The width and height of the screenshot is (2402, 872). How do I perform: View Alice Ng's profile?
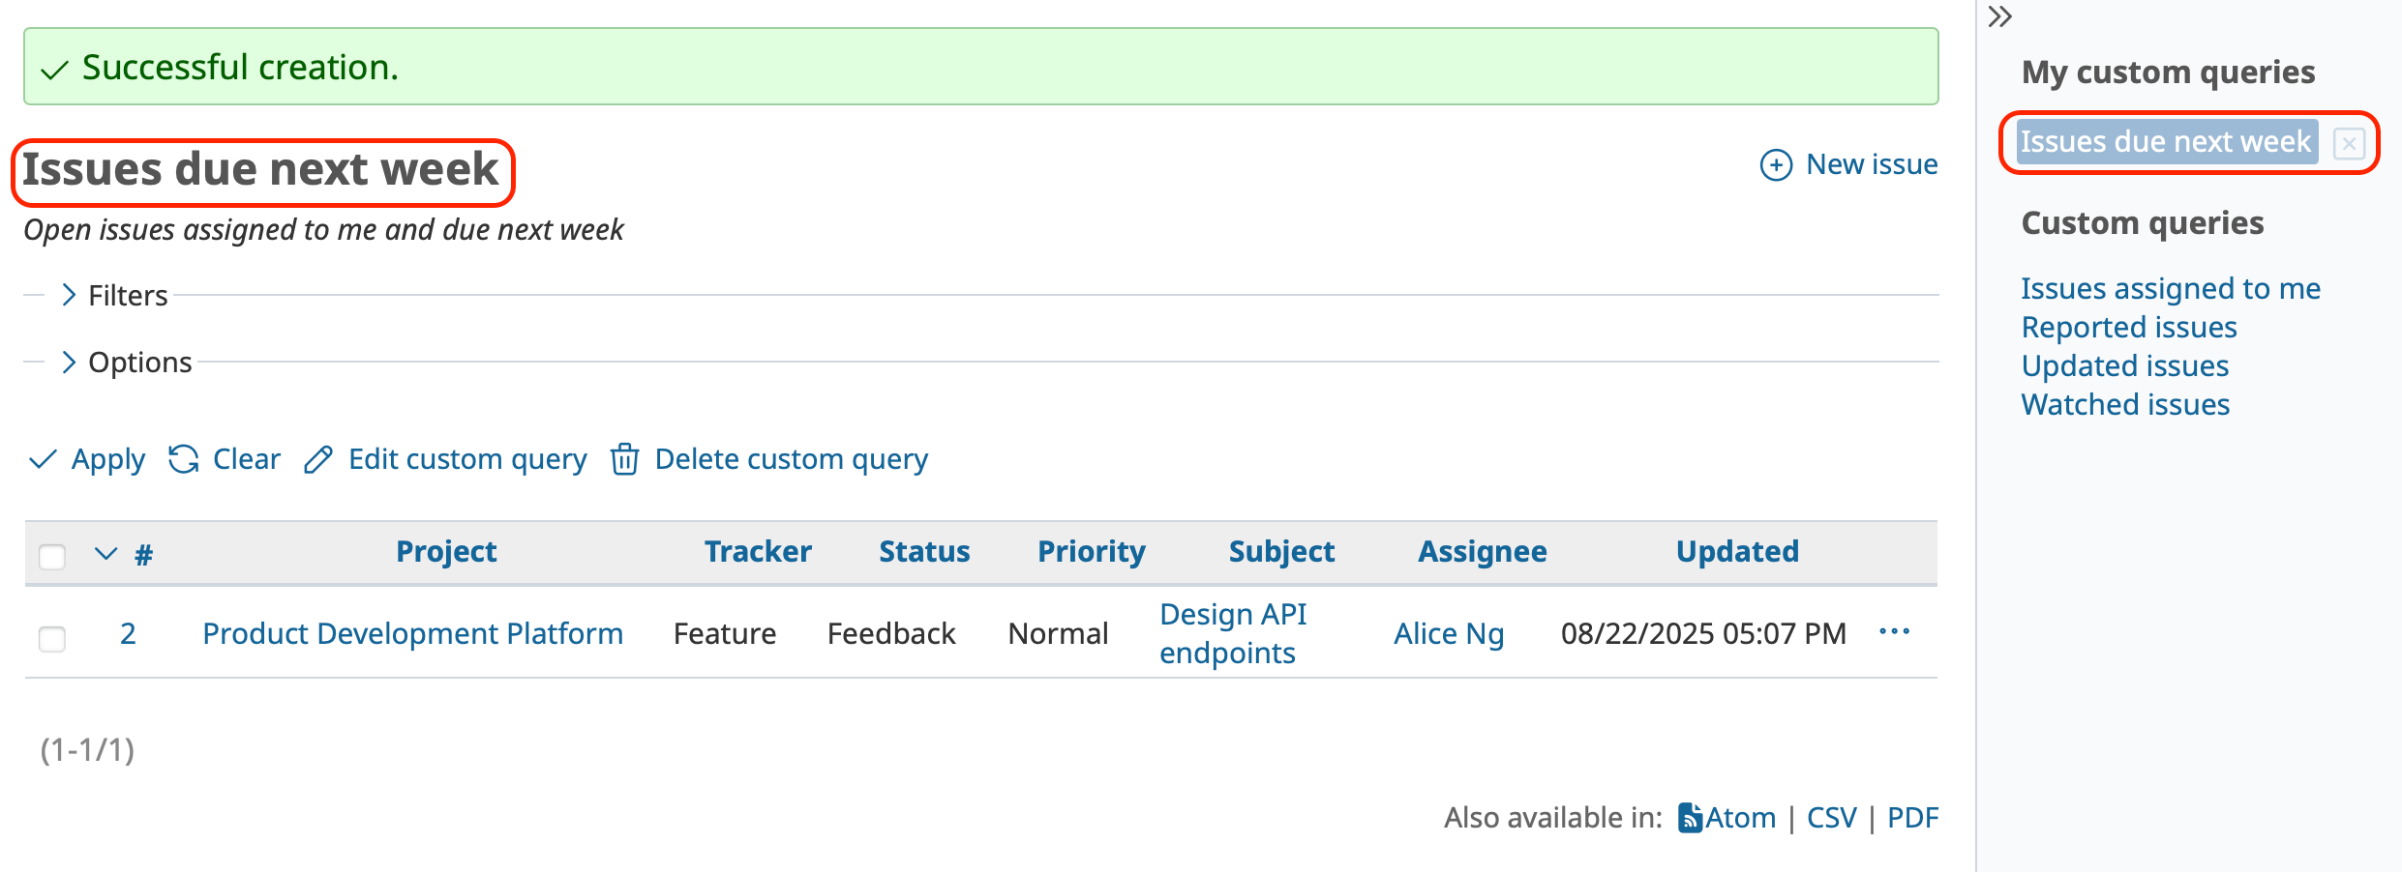coord(1448,633)
